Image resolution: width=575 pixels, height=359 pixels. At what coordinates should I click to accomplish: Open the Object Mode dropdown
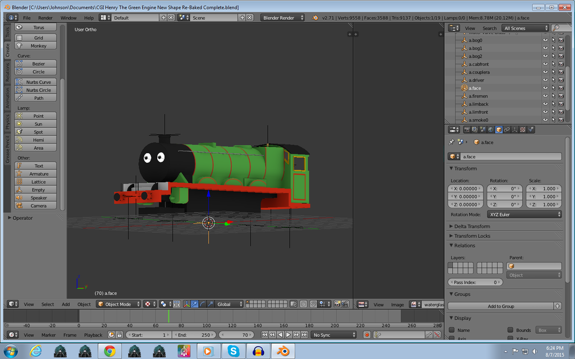coord(119,304)
